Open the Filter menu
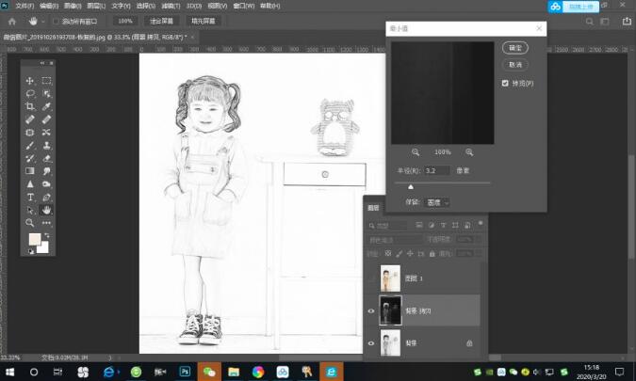This screenshot has width=636, height=381. pos(171,6)
